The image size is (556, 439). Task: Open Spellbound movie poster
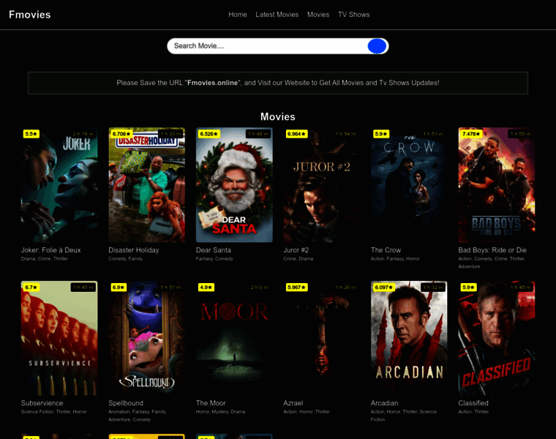coord(147,338)
